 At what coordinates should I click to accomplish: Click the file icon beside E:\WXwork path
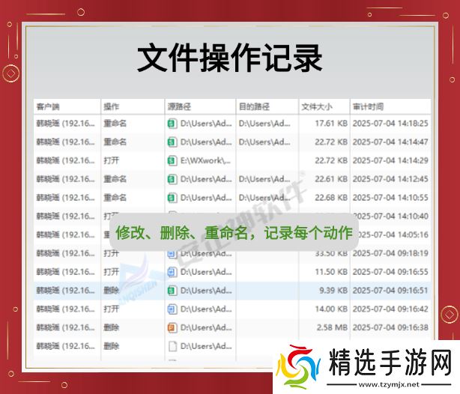[172, 160]
